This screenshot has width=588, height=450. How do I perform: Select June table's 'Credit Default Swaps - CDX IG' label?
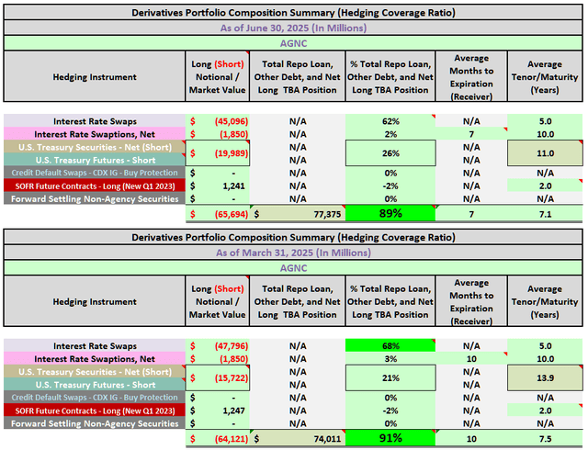click(95, 173)
